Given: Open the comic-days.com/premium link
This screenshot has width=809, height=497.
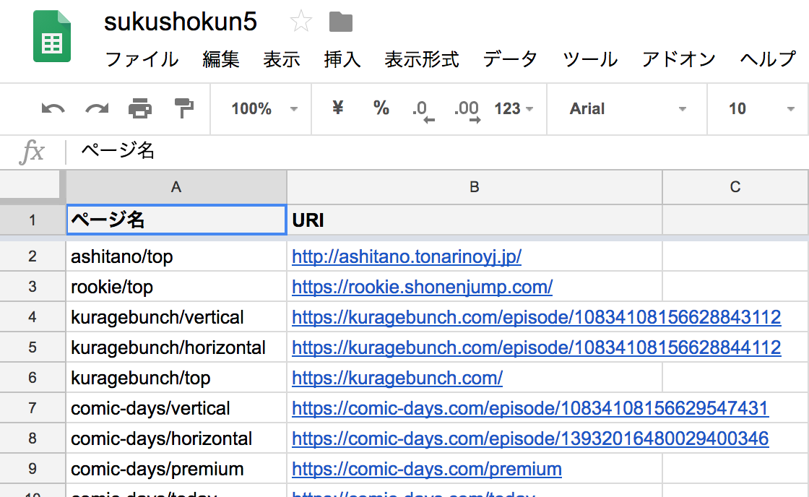Looking at the screenshot, I should [x=427, y=469].
